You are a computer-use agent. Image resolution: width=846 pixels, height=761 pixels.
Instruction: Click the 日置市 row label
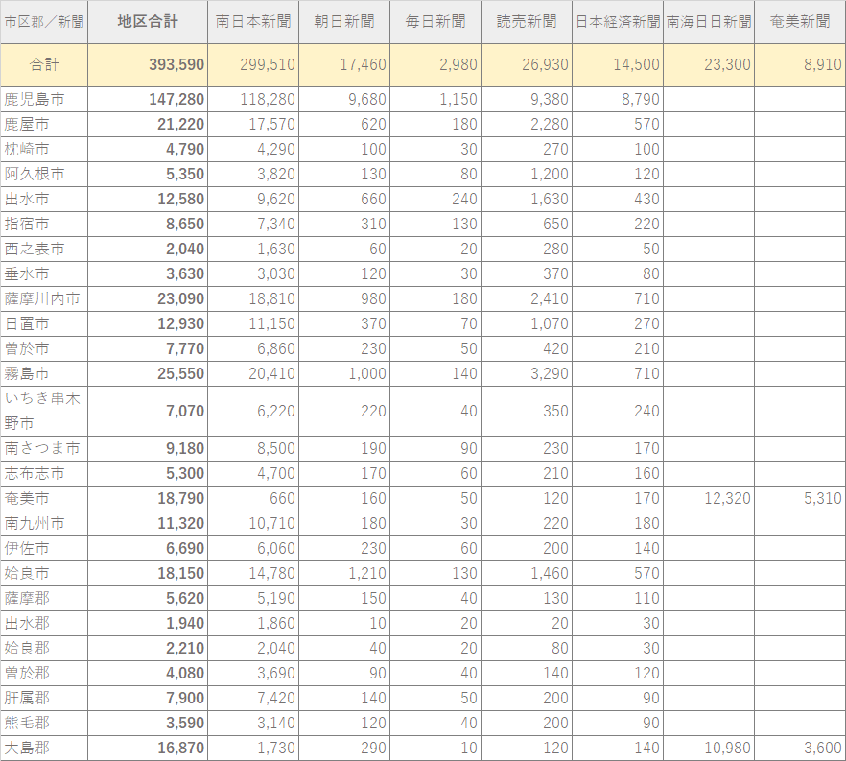pyautogui.click(x=27, y=323)
